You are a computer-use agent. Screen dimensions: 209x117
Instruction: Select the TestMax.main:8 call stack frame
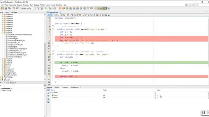point(6,91)
